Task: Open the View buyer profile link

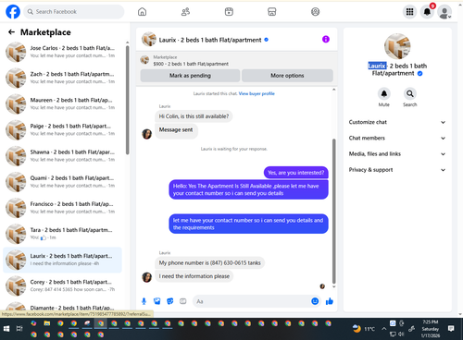Action: click(x=257, y=93)
